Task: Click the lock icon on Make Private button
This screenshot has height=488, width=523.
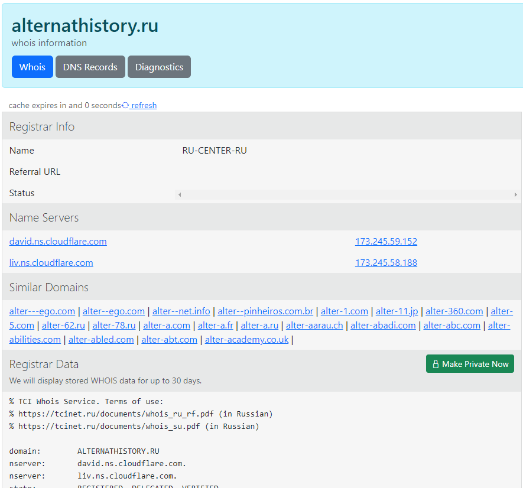Action: pos(436,364)
